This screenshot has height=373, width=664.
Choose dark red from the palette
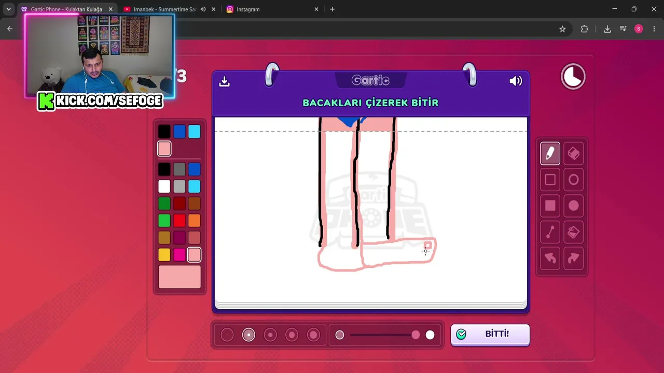[179, 203]
